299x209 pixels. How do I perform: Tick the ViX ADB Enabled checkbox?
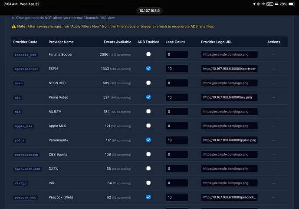(148, 183)
